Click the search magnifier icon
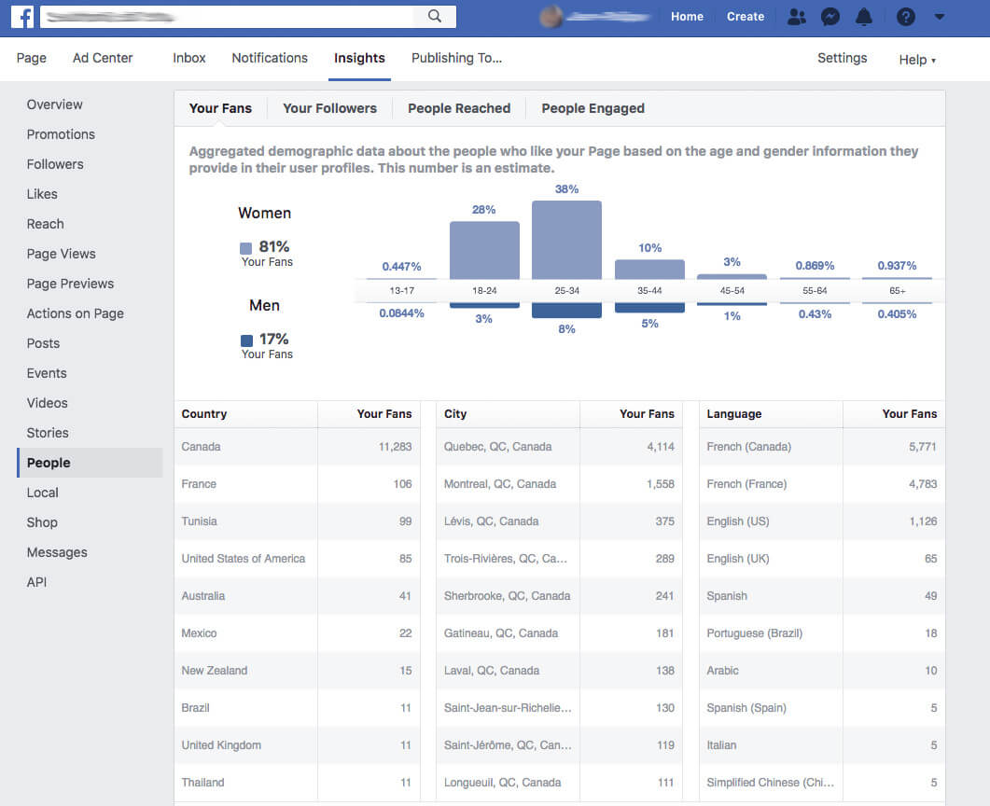Viewport: 990px width, 806px height. [435, 17]
